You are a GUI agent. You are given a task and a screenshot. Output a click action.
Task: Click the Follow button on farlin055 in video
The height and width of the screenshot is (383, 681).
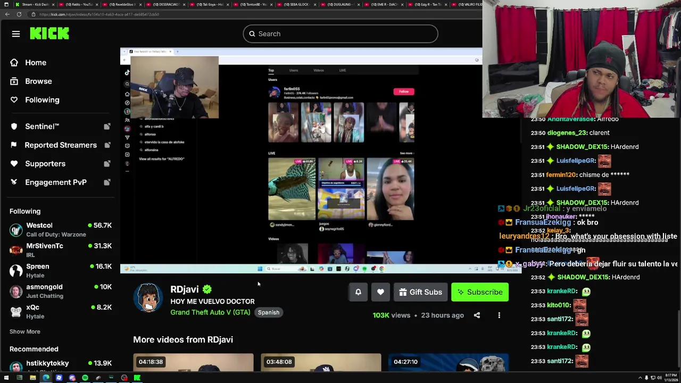coord(404,91)
